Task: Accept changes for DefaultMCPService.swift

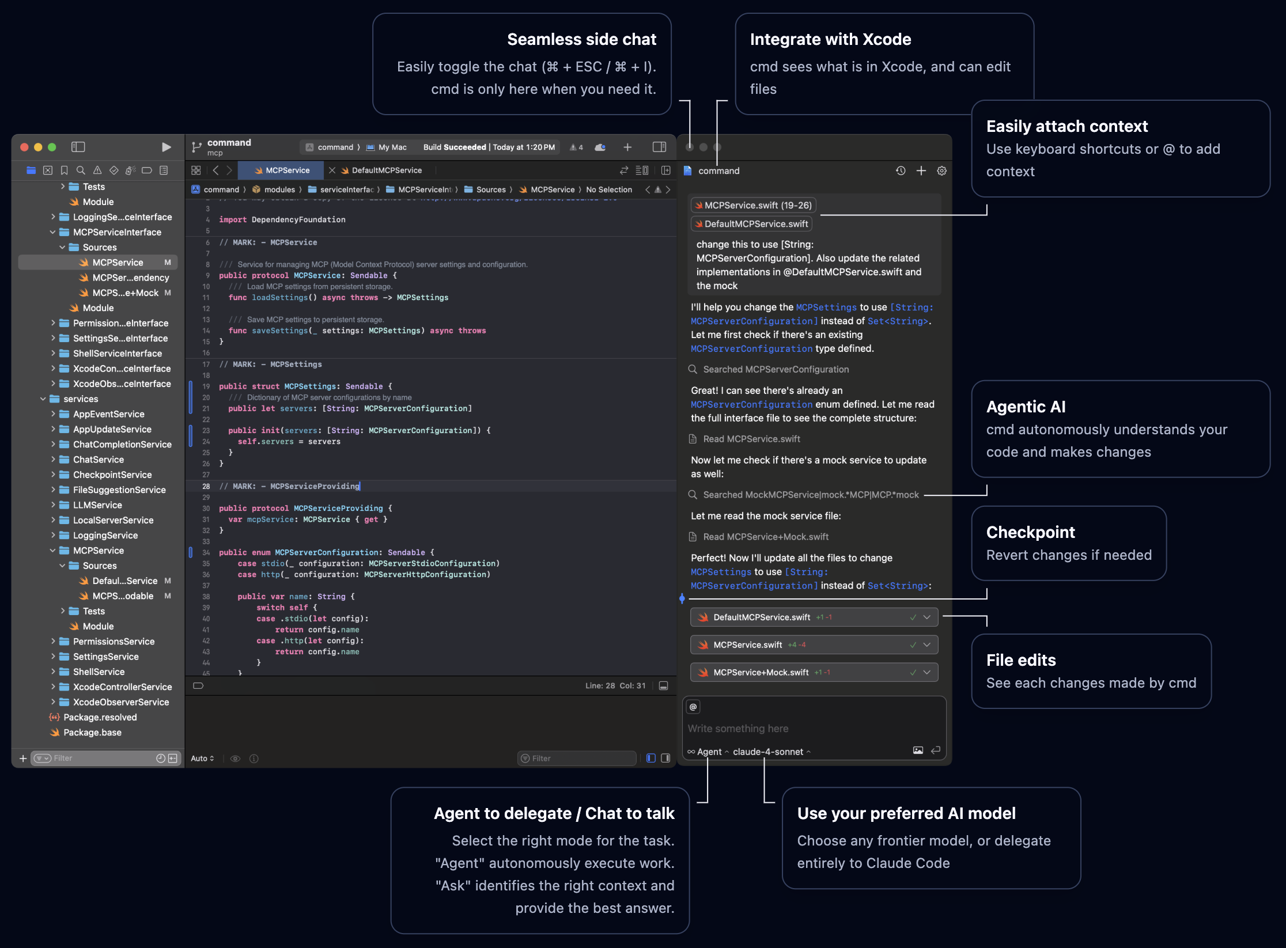Action: 913,617
